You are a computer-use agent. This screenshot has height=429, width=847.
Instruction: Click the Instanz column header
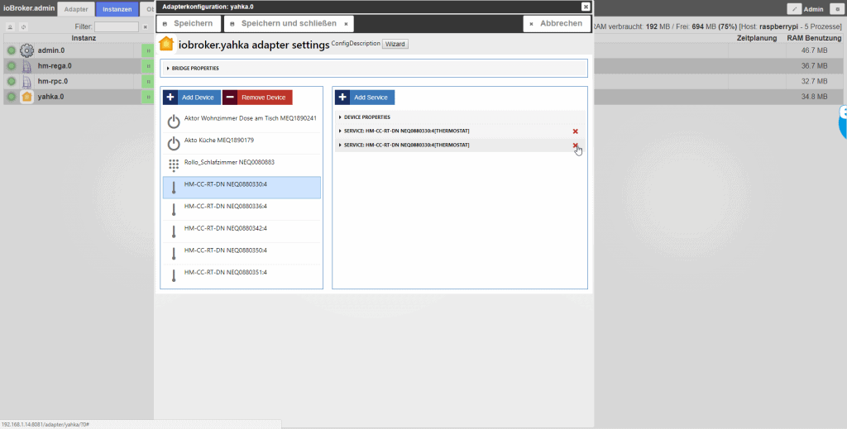point(84,38)
